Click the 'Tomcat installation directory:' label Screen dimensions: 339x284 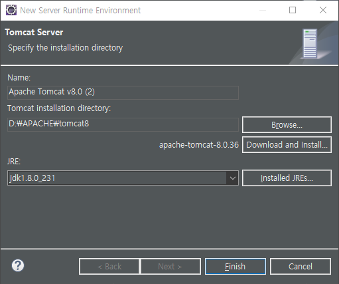[59, 108]
